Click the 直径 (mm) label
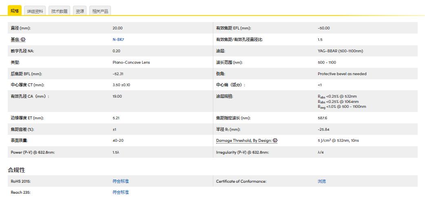The height and width of the screenshot is (210, 425). (21, 28)
